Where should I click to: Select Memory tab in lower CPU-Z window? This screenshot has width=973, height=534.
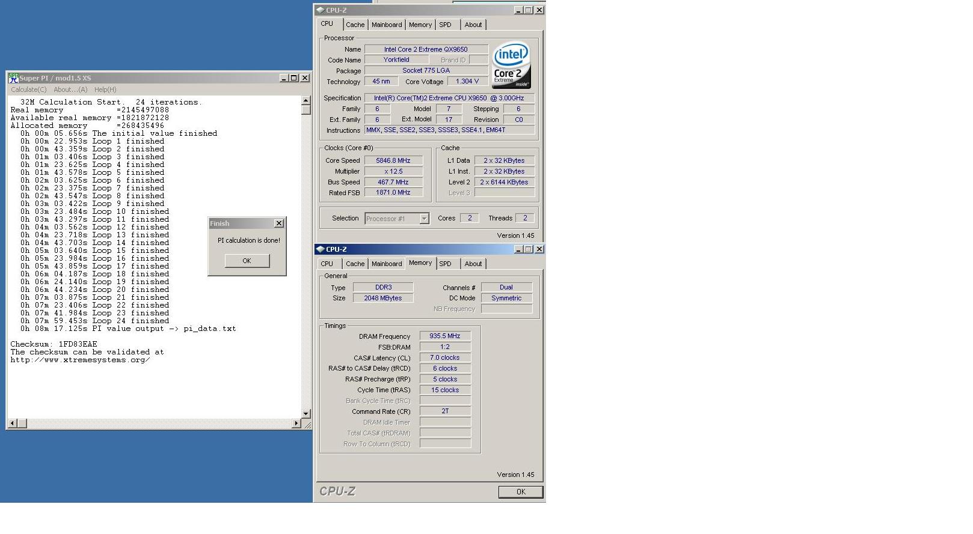[420, 263]
